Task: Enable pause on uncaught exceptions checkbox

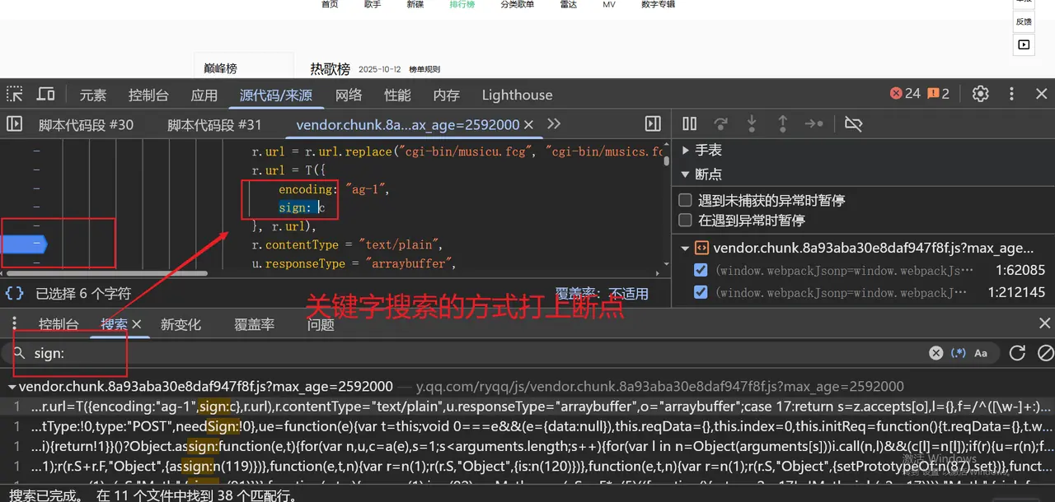Action: pos(685,200)
